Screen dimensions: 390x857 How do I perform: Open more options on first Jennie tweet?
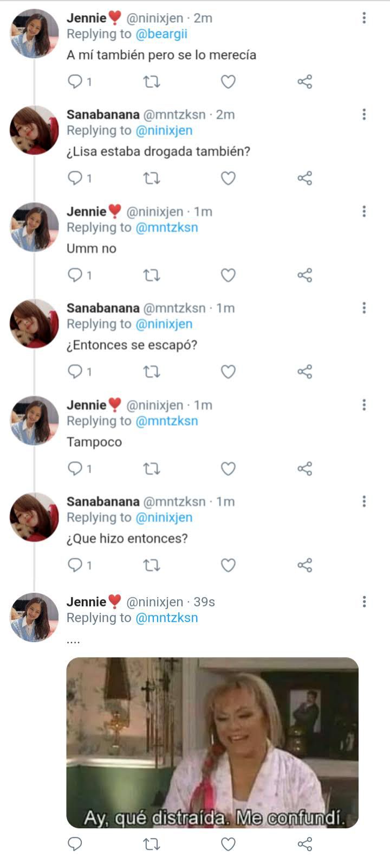[364, 18]
